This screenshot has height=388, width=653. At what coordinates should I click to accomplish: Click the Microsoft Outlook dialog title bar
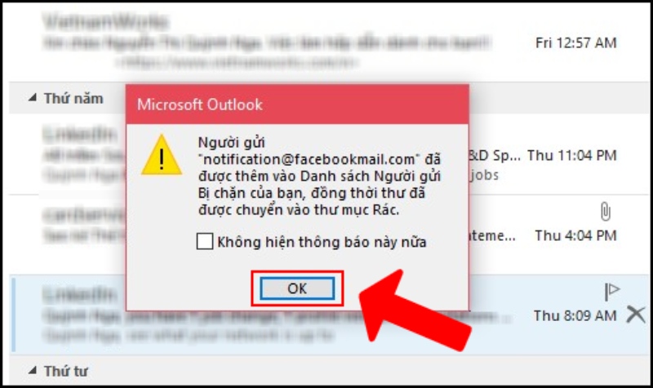coord(297,105)
